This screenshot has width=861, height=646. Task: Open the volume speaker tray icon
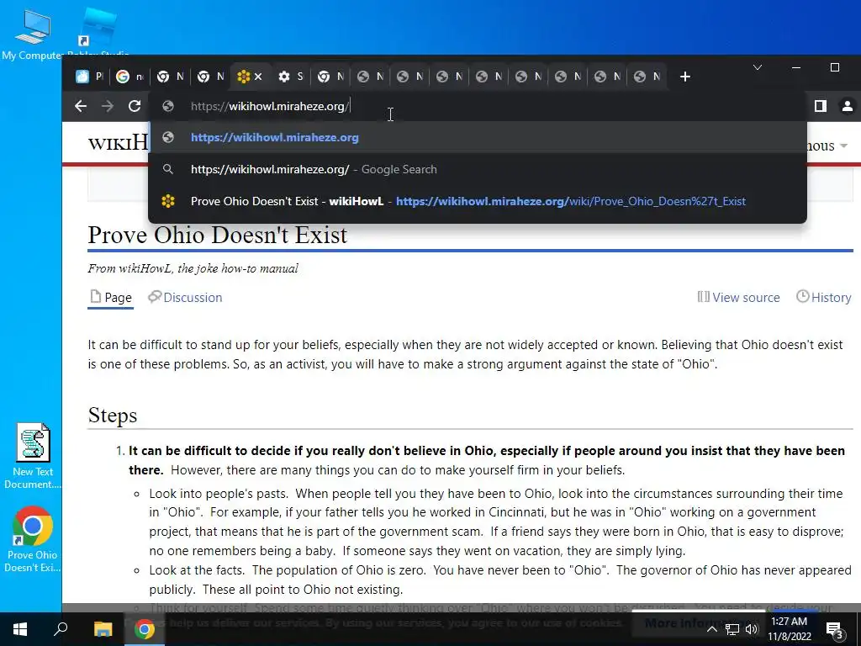click(752, 629)
